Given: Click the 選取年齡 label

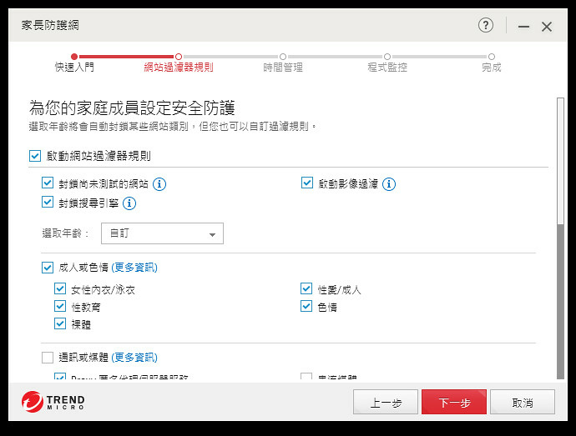Looking at the screenshot, I should click(x=65, y=233).
